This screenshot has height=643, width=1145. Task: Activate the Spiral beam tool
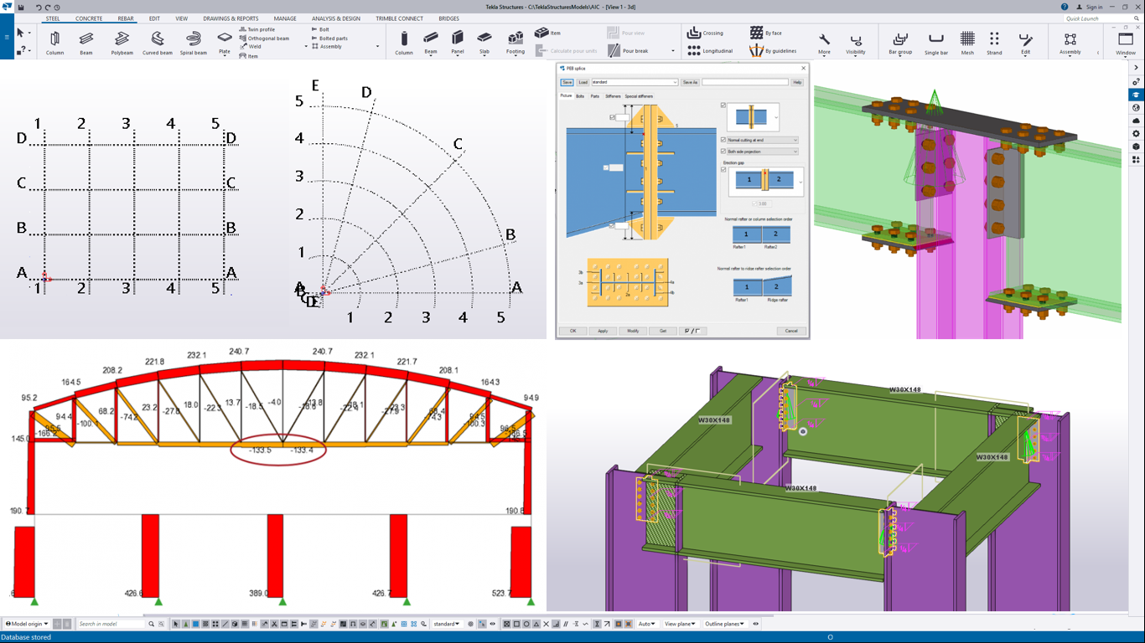coord(194,39)
